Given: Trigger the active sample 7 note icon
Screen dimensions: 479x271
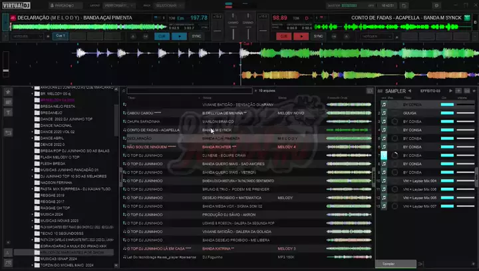Looking at the screenshot, I should [x=384, y=155].
